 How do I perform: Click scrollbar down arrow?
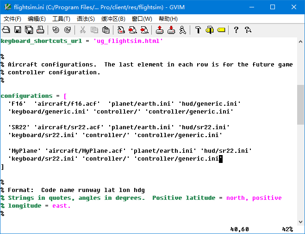(300, 222)
